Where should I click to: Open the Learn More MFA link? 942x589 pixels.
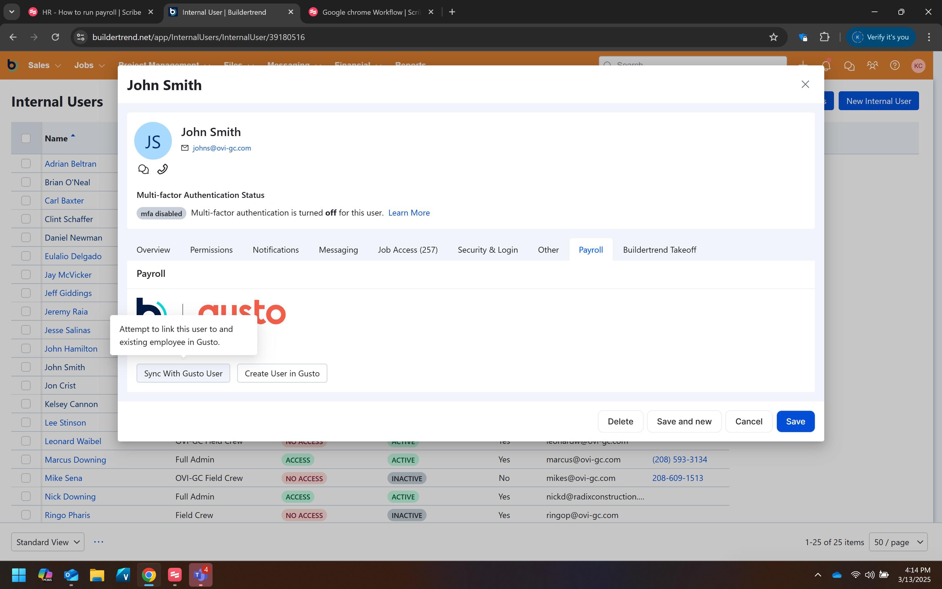click(409, 213)
